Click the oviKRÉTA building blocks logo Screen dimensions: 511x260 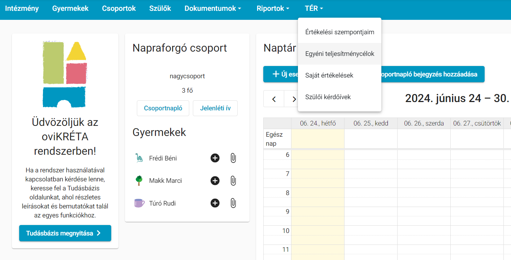click(x=65, y=74)
